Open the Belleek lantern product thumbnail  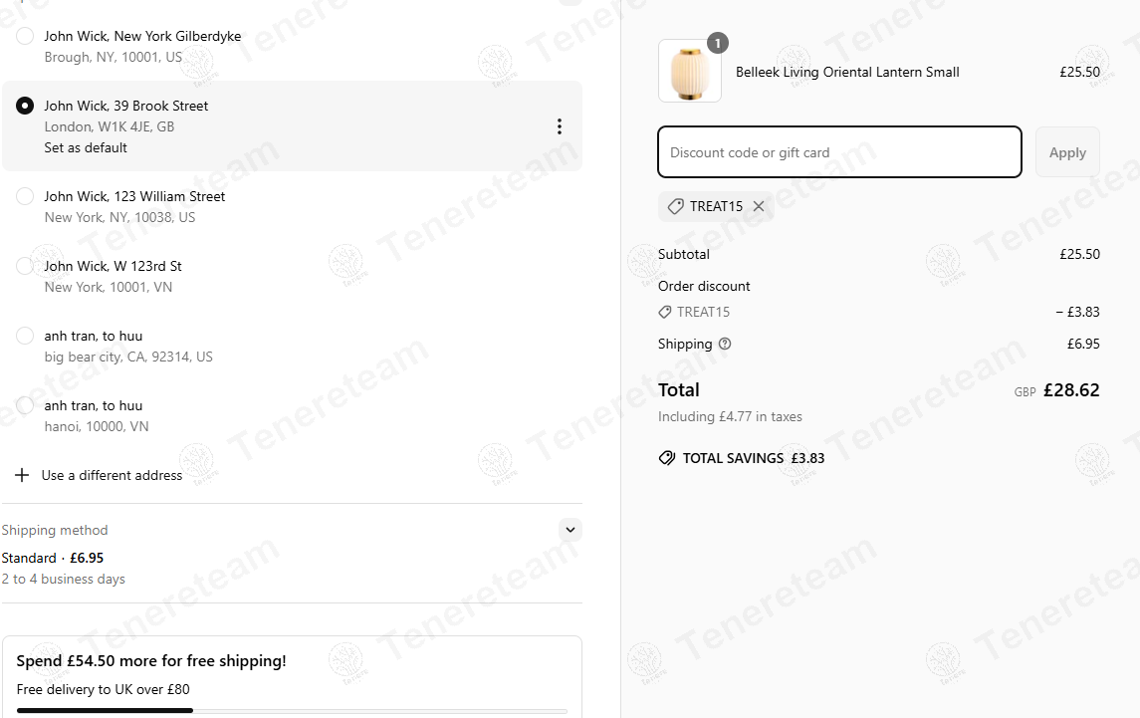690,71
